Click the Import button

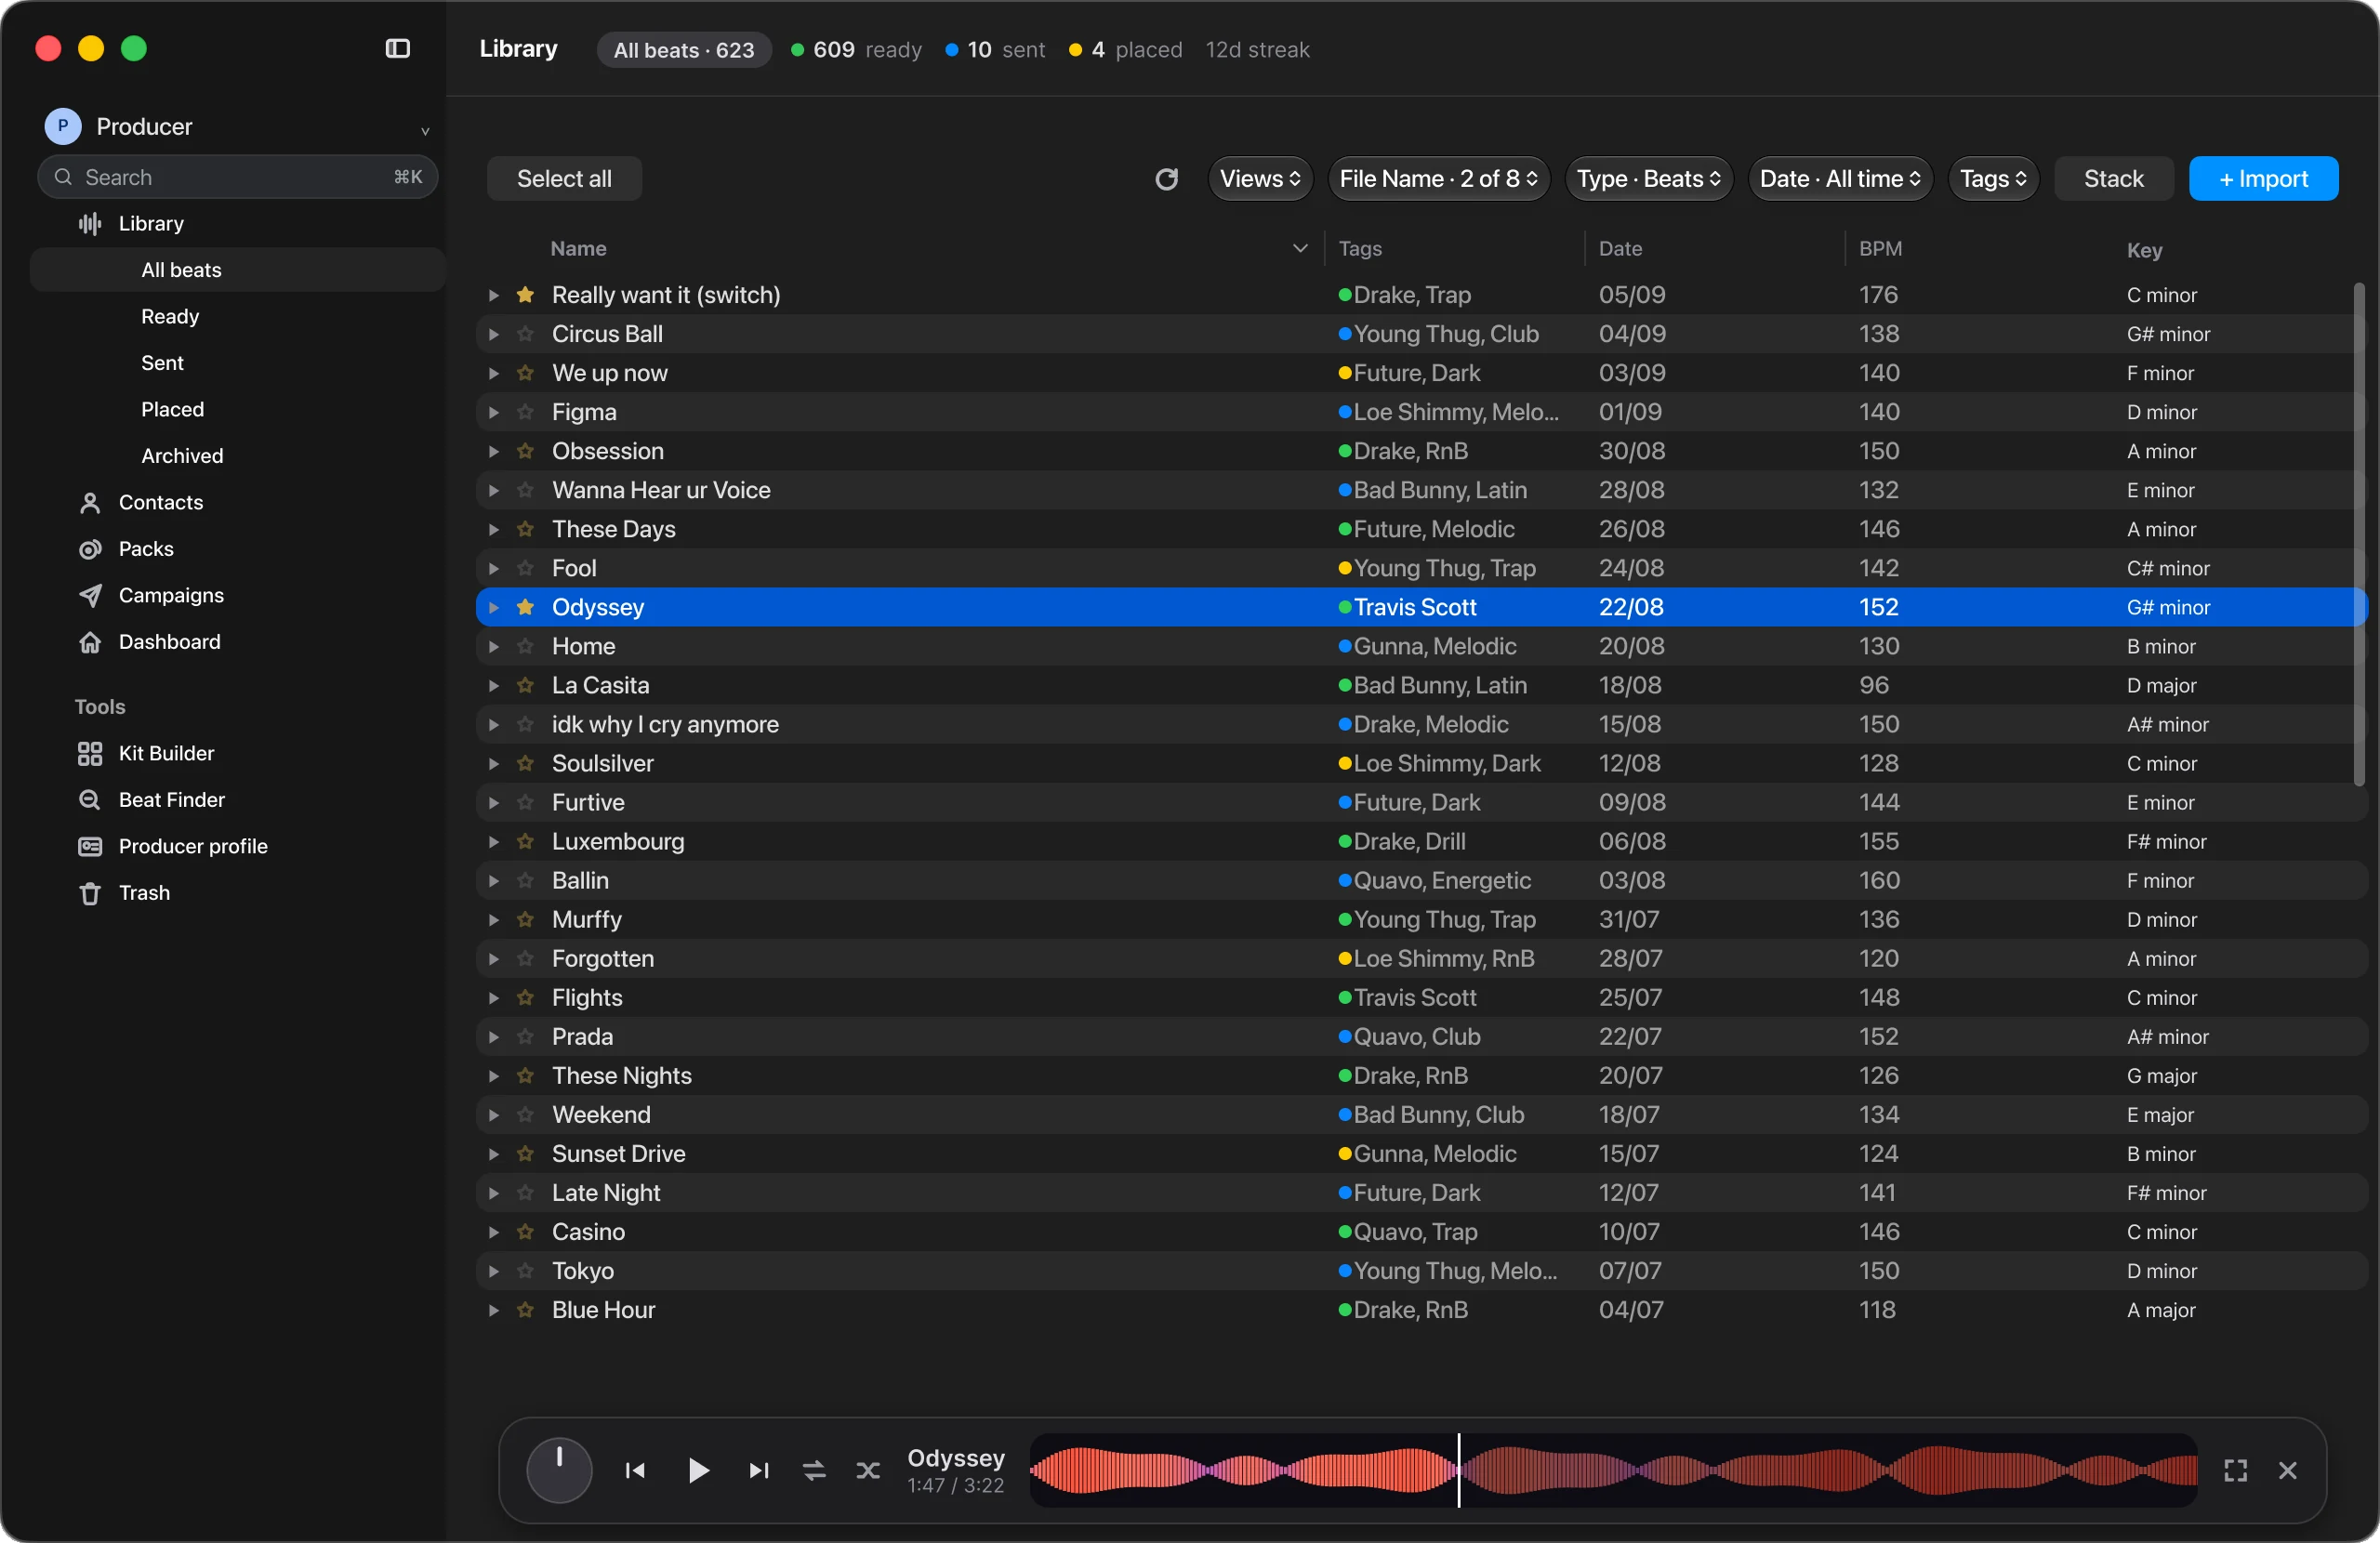point(2263,179)
